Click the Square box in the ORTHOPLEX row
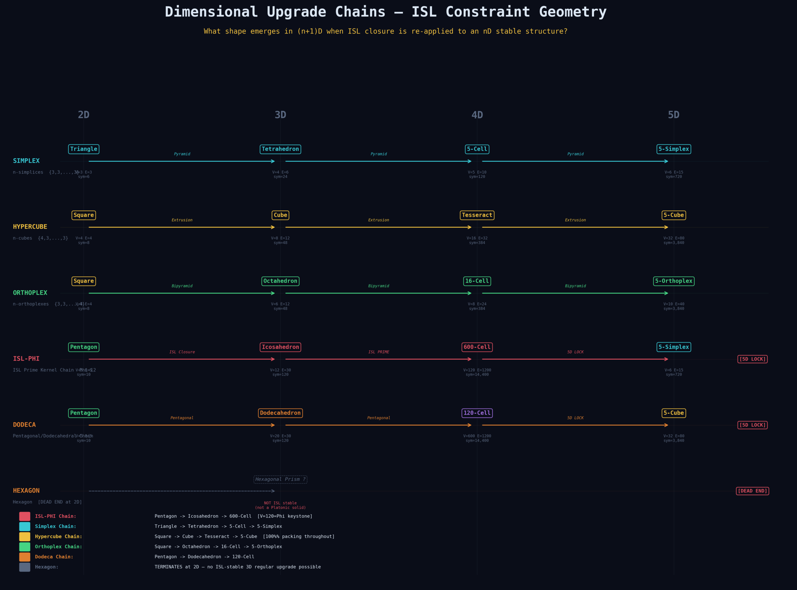Image resolution: width=797 pixels, height=590 pixels. coord(84,281)
